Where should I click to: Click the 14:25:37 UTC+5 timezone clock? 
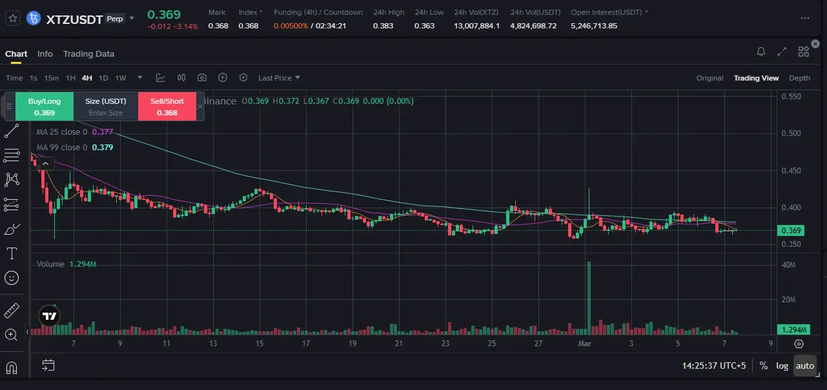(714, 366)
